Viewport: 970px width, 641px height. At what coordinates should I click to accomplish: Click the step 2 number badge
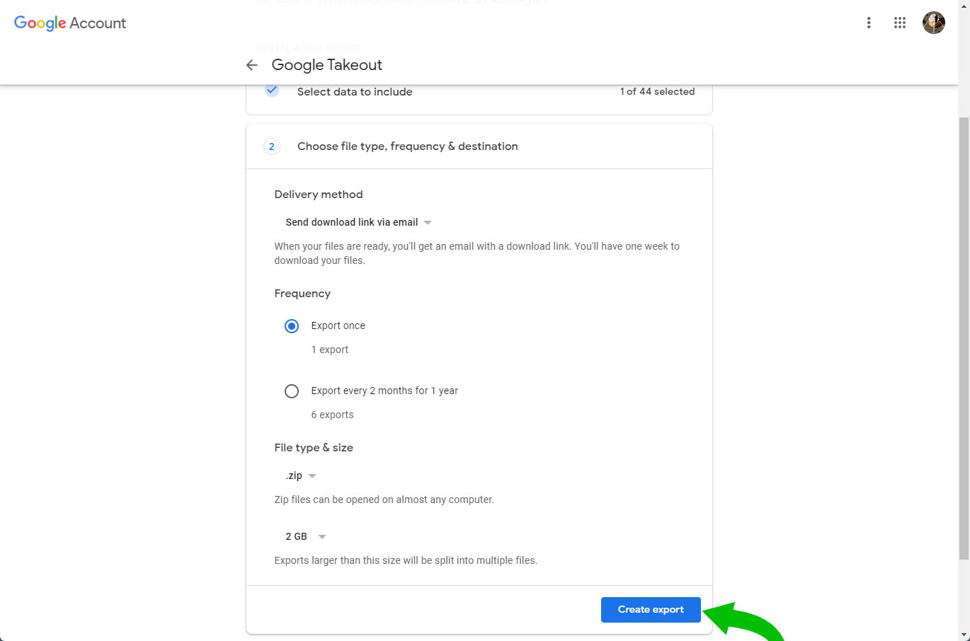click(272, 146)
